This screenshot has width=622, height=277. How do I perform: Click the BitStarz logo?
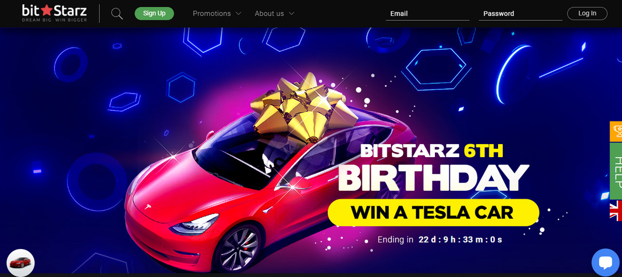[x=54, y=13]
